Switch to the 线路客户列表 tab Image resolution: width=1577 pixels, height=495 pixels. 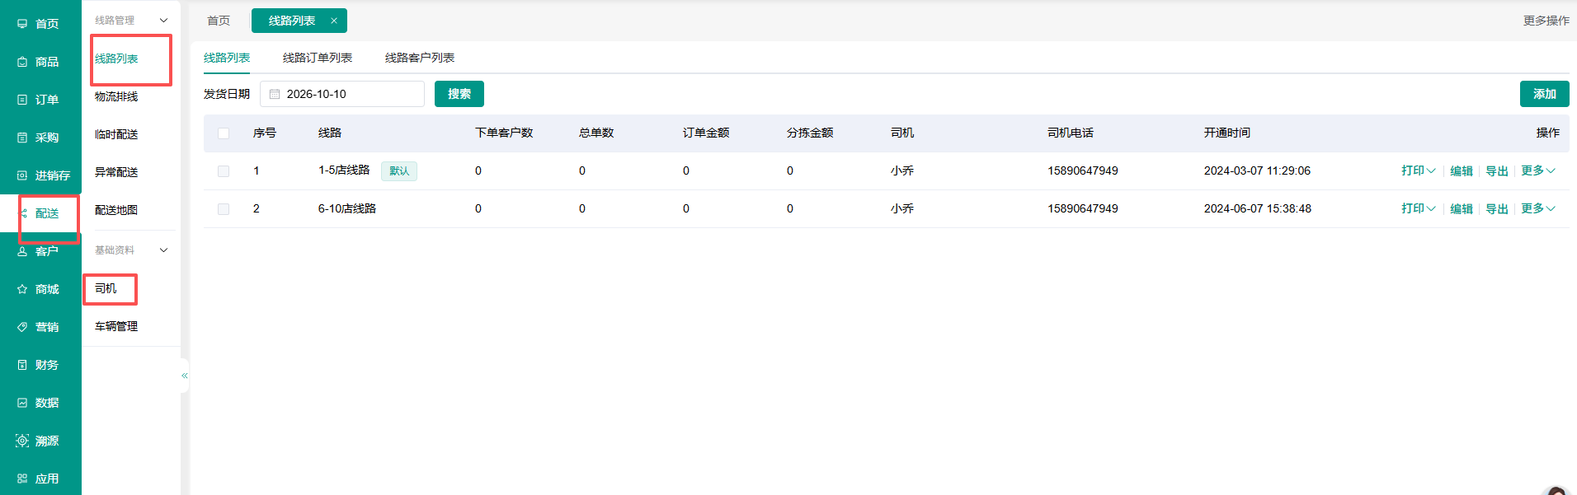point(420,58)
